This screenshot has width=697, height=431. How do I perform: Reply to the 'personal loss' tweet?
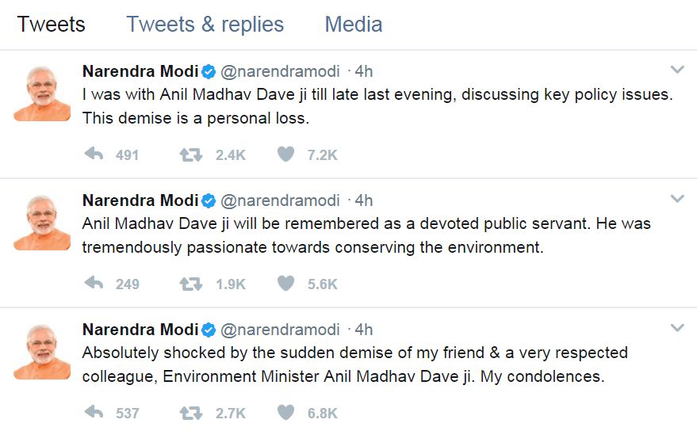point(94,154)
